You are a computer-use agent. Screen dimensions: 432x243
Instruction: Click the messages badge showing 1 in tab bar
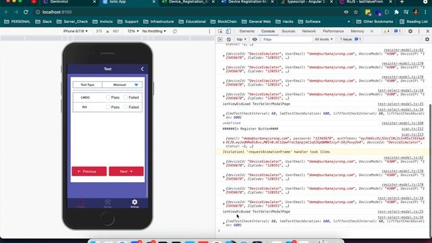coord(398,31)
